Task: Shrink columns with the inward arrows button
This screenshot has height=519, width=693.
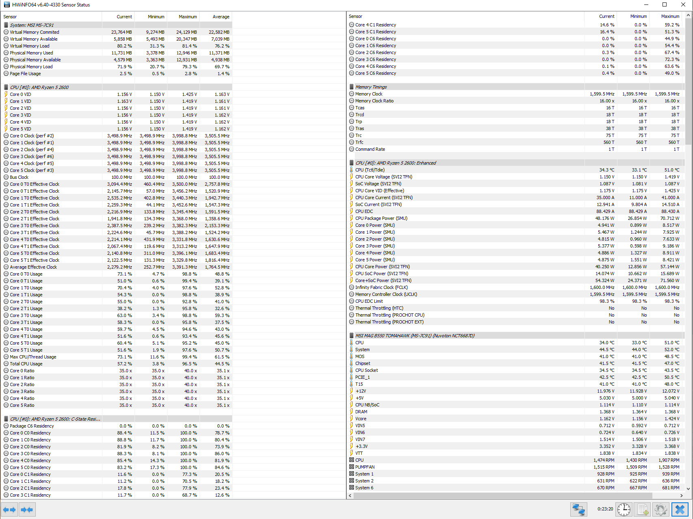Action: coord(27,509)
